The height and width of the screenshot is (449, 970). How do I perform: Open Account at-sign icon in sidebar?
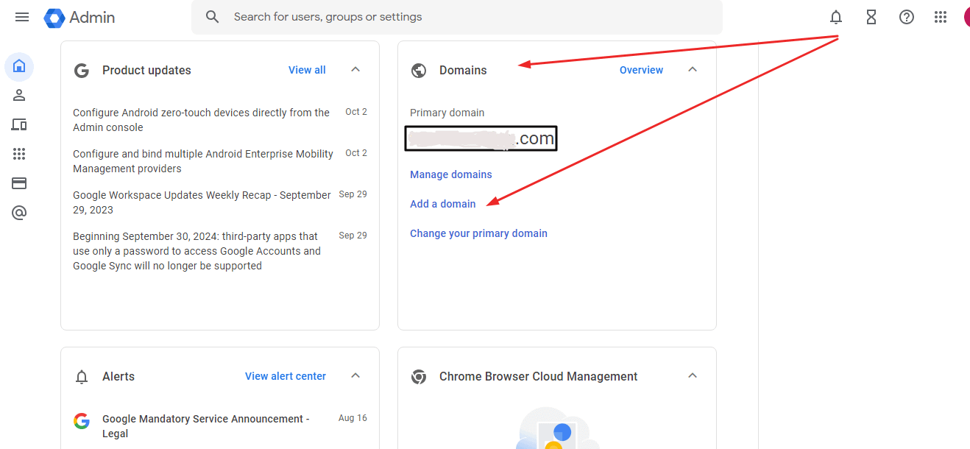pyautogui.click(x=19, y=213)
